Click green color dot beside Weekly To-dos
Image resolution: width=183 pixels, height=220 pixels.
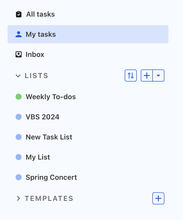[19, 97]
